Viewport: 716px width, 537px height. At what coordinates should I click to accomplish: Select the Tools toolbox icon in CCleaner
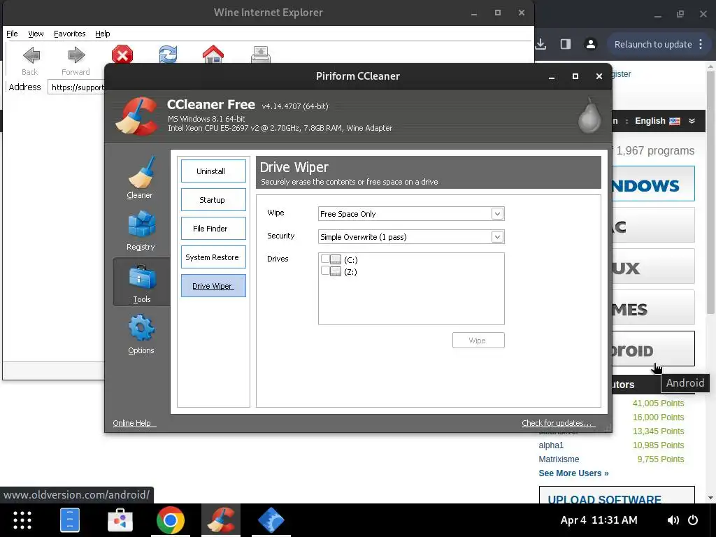(x=142, y=277)
